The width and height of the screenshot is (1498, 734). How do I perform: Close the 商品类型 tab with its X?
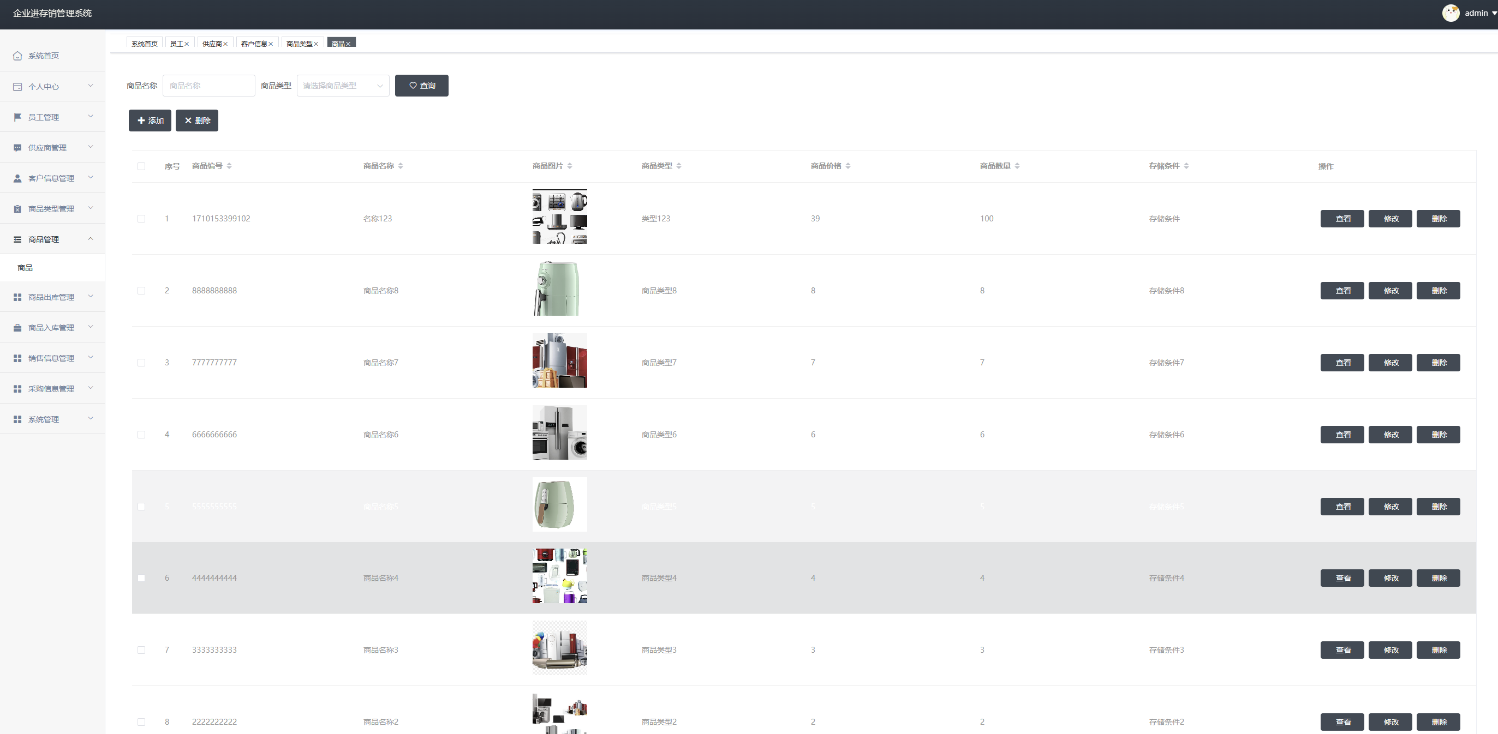point(316,44)
